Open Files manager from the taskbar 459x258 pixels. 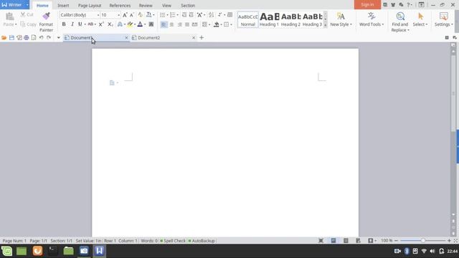tap(68, 251)
